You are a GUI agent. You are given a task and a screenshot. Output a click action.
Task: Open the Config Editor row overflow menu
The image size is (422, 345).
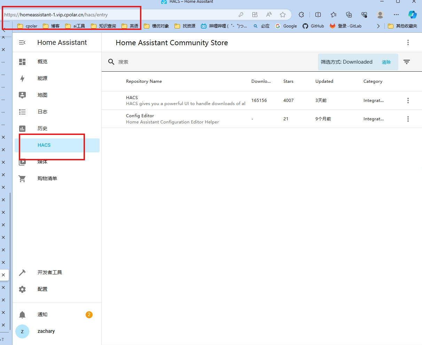[x=408, y=119]
